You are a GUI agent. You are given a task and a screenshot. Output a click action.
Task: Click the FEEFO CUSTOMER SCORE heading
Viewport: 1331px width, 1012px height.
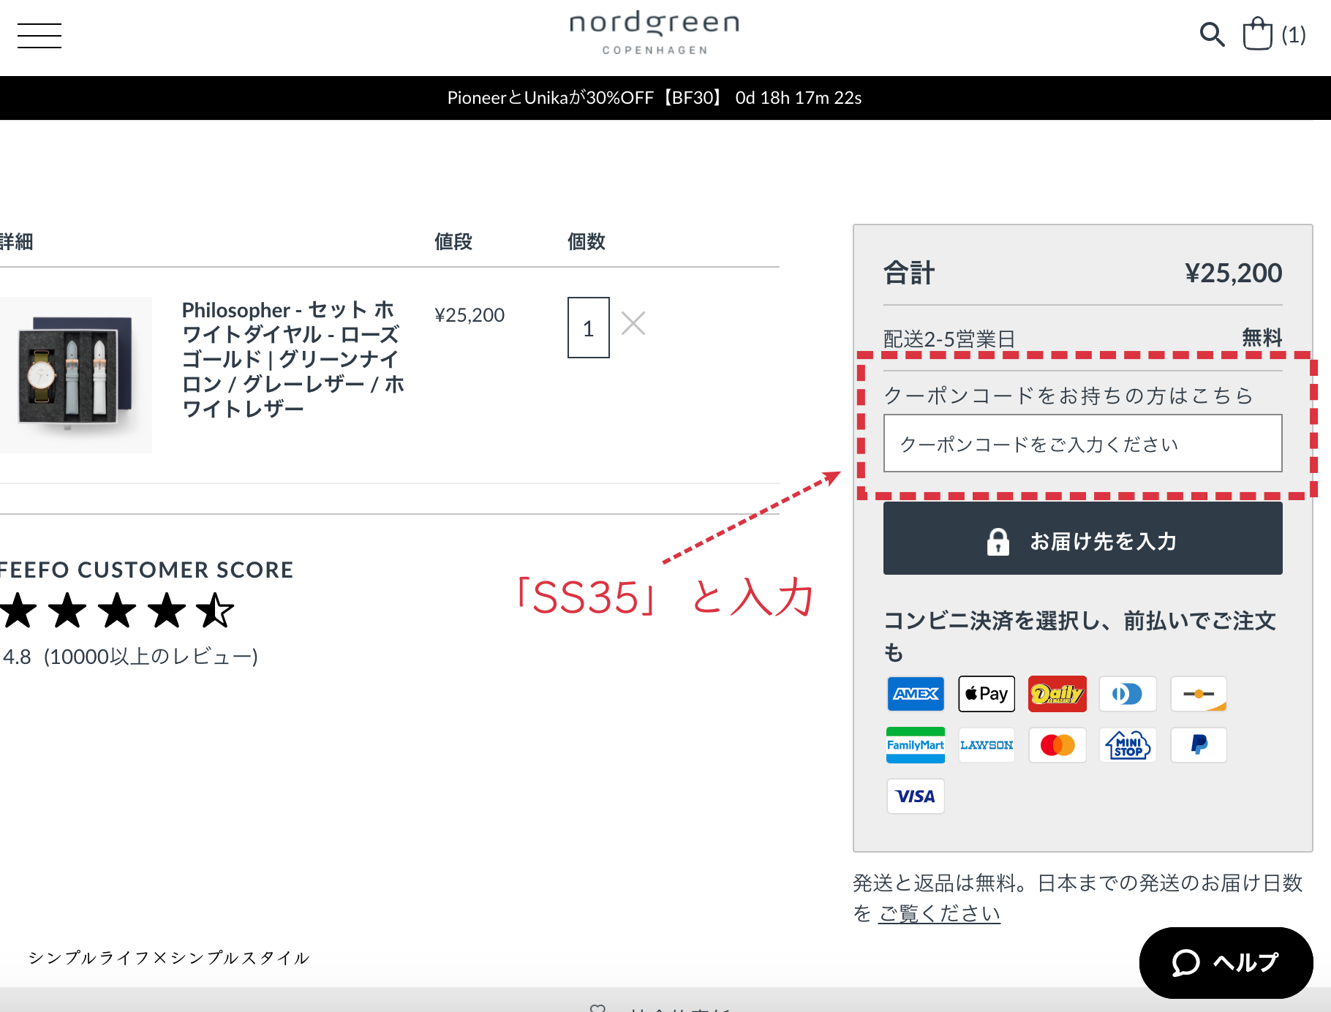coord(146,570)
